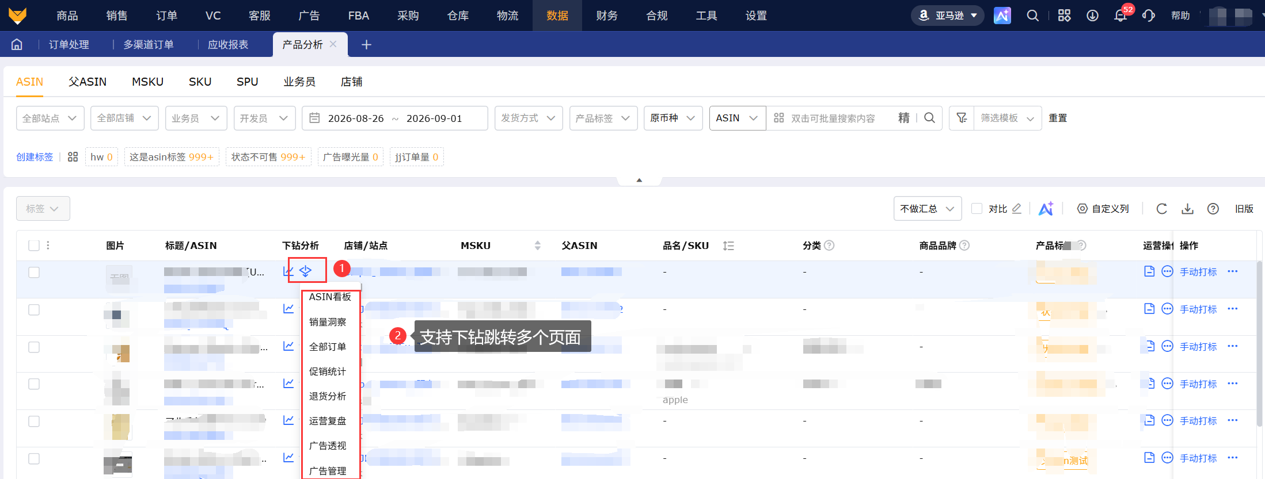Select 销量洞察 in drill-down menu

point(328,322)
